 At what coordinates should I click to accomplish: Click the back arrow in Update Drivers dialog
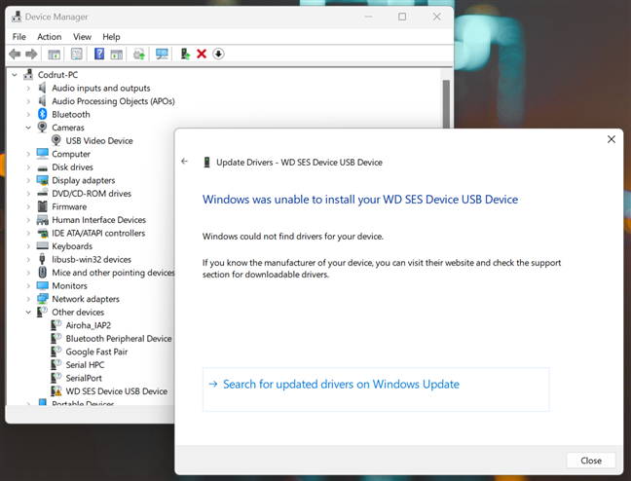(x=185, y=162)
